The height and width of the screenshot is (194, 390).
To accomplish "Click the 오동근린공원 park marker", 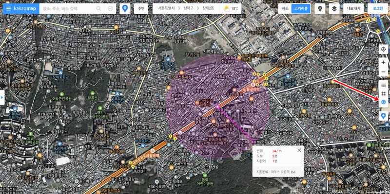I will pos(61,94).
